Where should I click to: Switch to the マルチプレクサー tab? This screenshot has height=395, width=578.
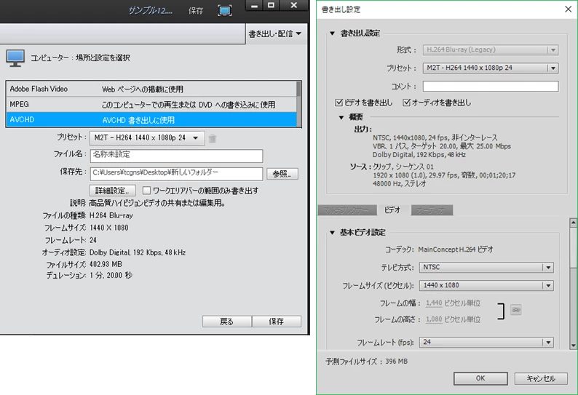347,210
